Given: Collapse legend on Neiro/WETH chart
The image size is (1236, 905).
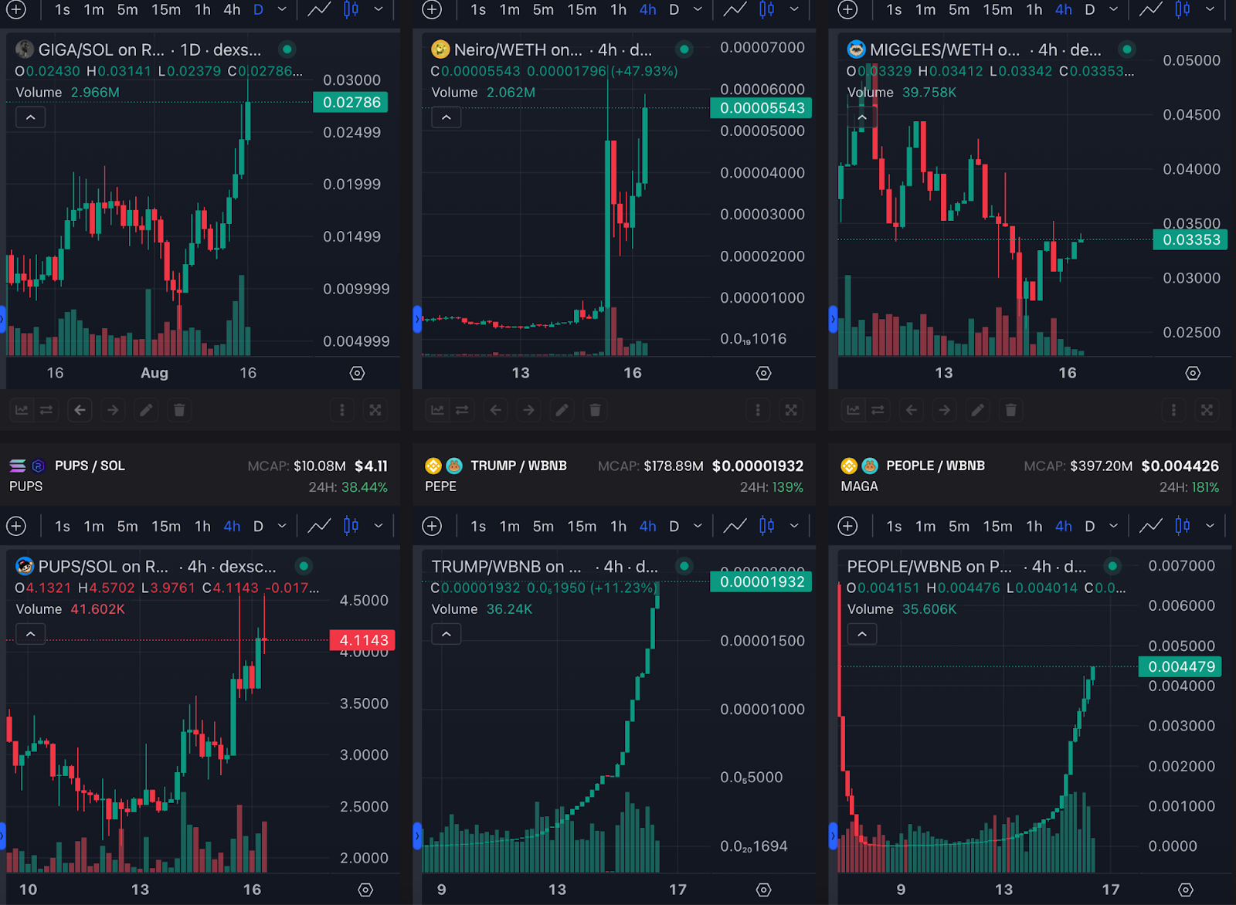Looking at the screenshot, I should coord(447,117).
